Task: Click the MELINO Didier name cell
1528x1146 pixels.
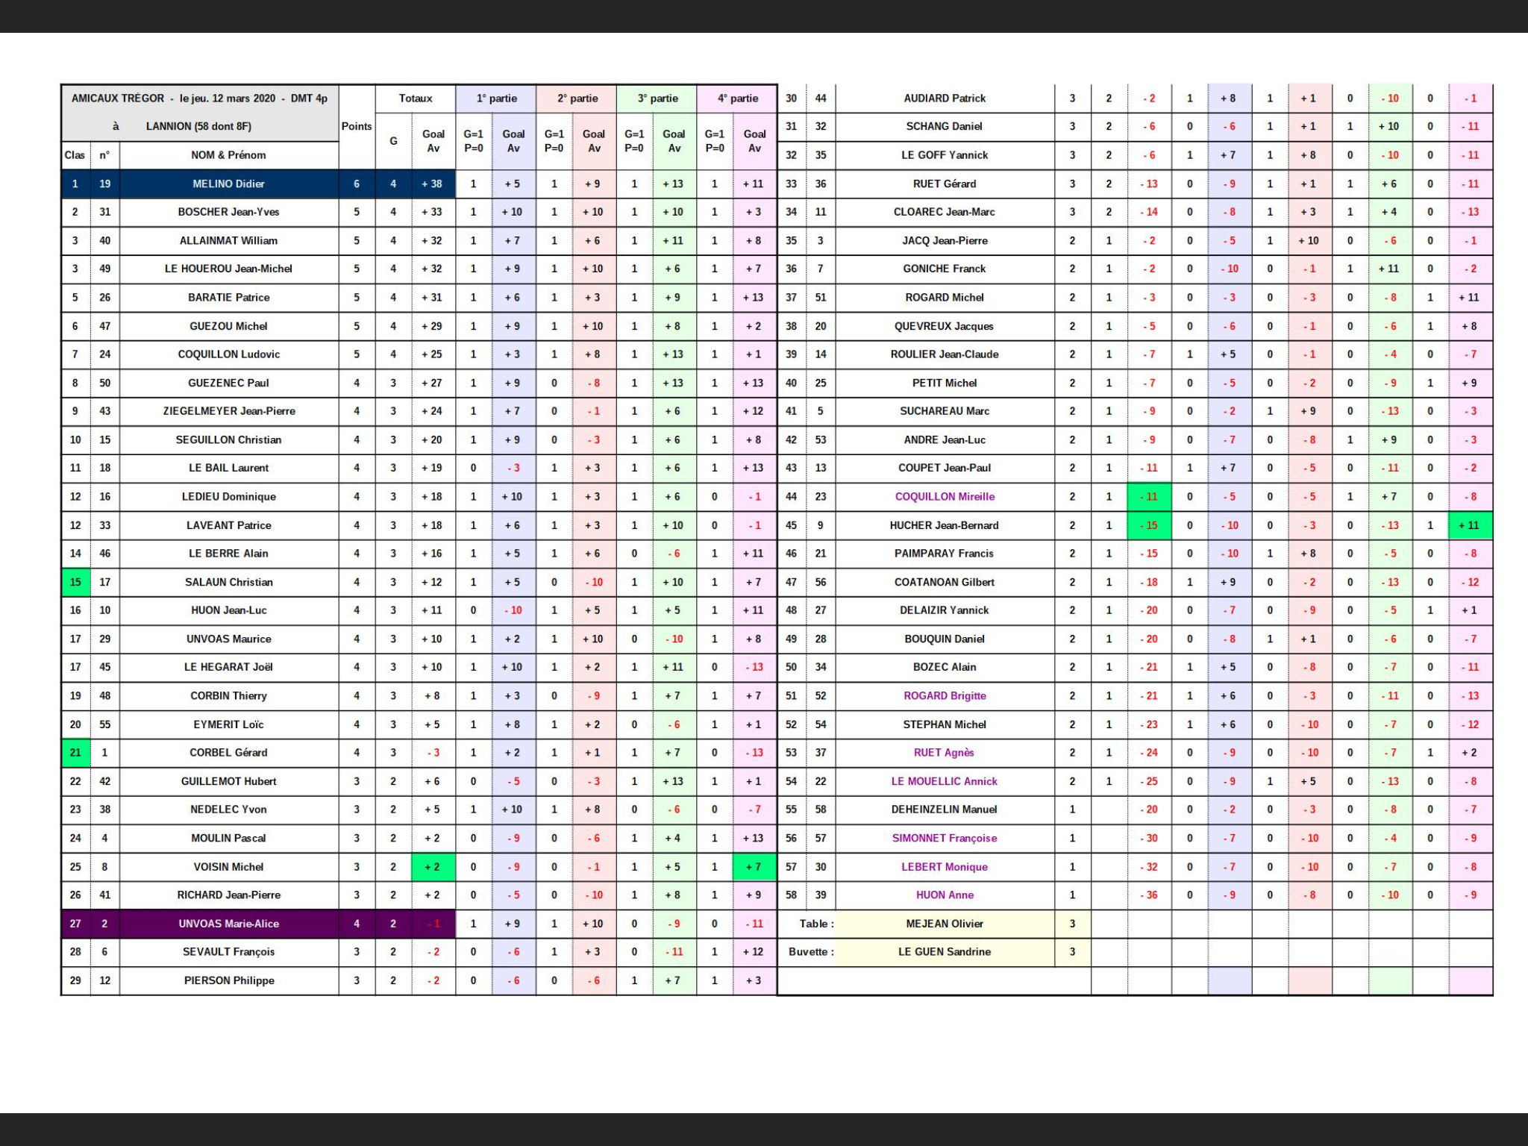Action: (228, 184)
